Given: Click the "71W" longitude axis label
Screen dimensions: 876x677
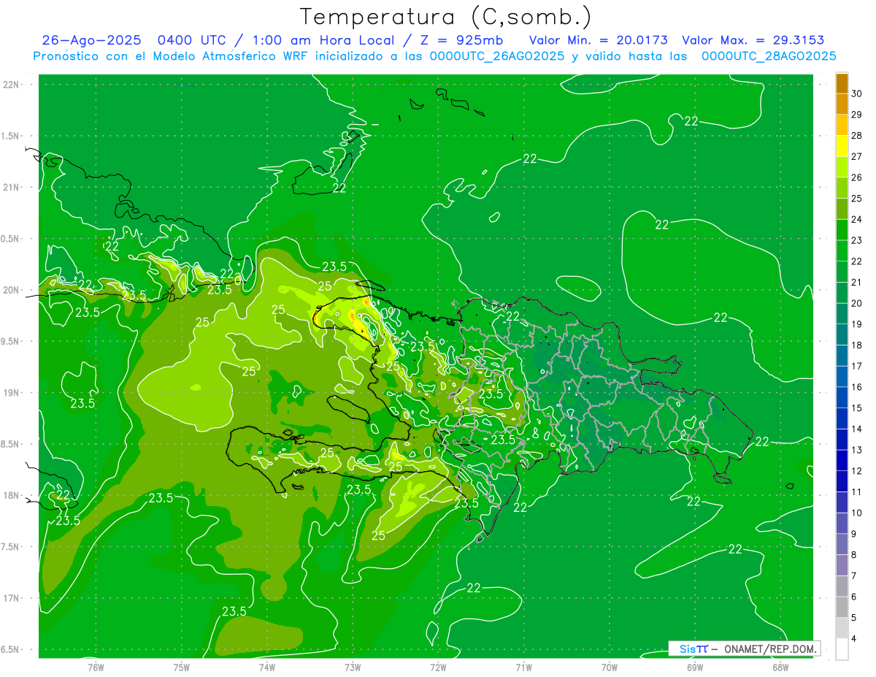Looking at the screenshot, I should tap(523, 667).
